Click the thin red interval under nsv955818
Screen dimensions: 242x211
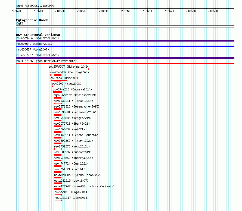[58, 195]
